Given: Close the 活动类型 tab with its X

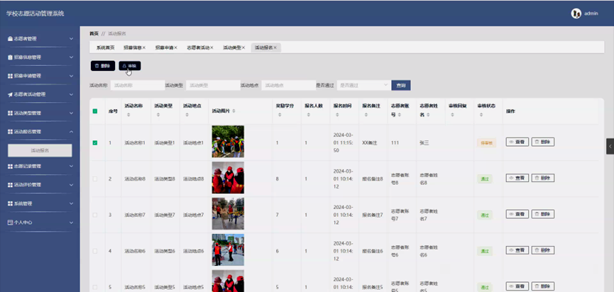Looking at the screenshot, I should click(243, 47).
